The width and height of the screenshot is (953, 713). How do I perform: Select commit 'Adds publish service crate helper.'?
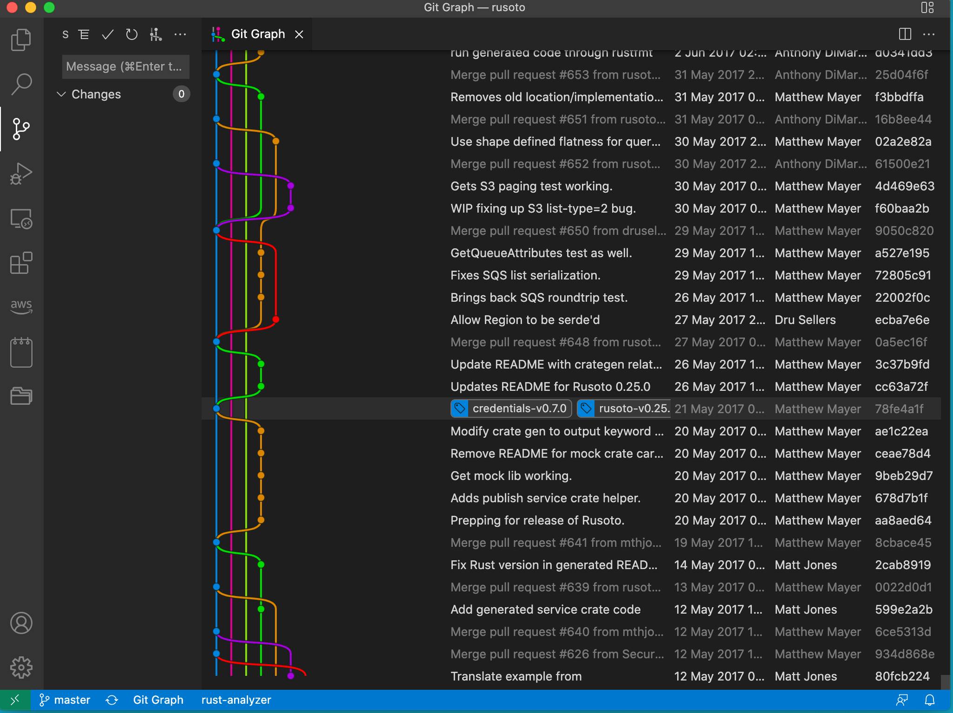coord(545,499)
